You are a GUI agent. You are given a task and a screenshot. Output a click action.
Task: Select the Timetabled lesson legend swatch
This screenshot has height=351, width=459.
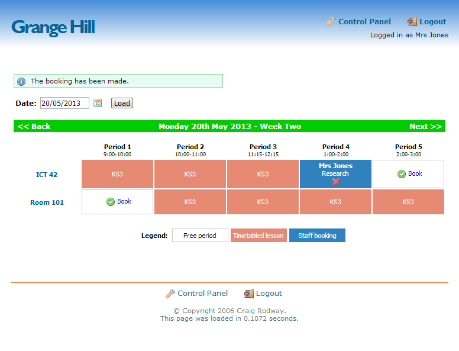[x=258, y=236]
